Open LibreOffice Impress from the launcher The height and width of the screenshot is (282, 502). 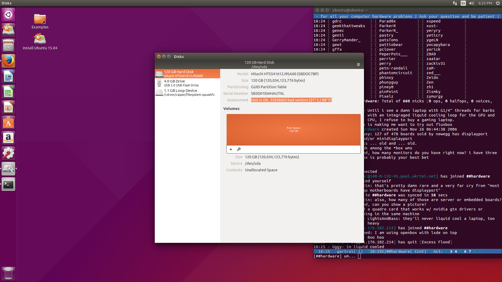pyautogui.click(x=8, y=107)
